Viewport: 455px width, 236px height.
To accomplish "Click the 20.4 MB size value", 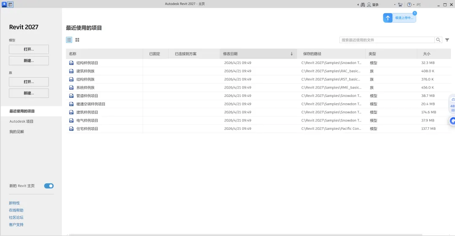I will click(428, 104).
